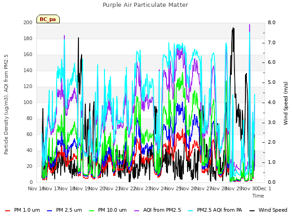Click the Nov 22 x-axis label
Image resolution: width=292 pixels, height=219 pixels.
tap(127, 188)
